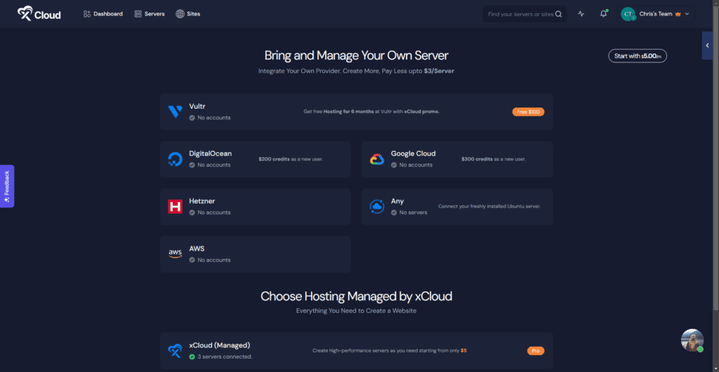Click the xCloud Managed logo icon
This screenshot has width=719, height=372.
point(175,351)
